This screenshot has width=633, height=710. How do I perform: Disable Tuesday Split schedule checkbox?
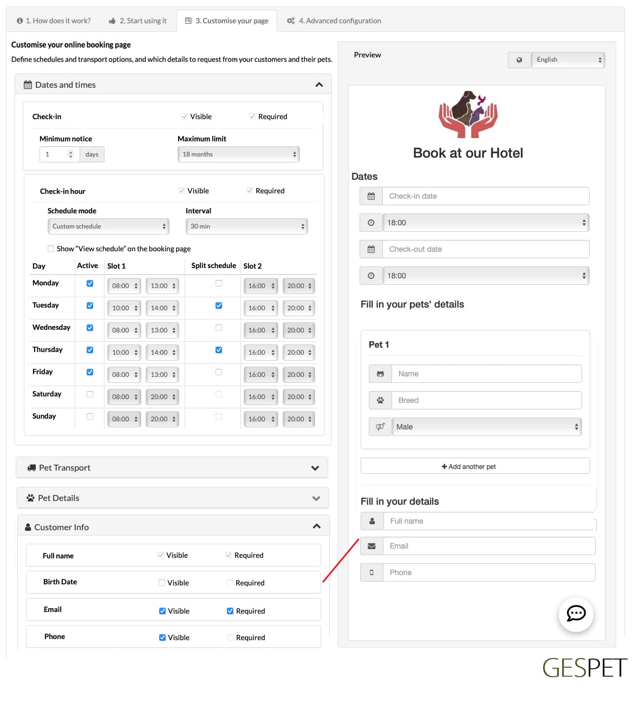click(219, 305)
